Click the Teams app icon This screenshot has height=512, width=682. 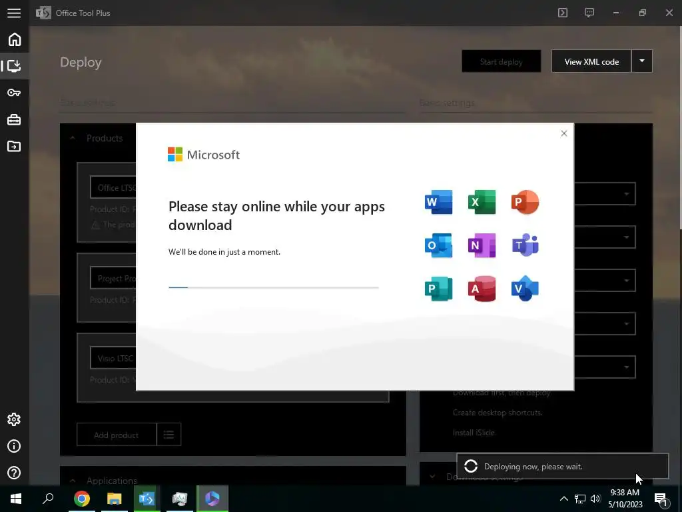point(525,245)
